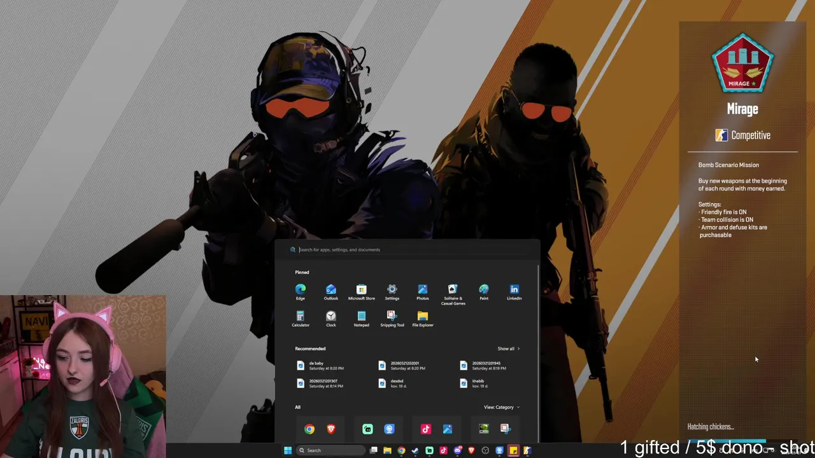The image size is (815, 458).
Task: Open Paint from pinned apps
Action: click(484, 292)
